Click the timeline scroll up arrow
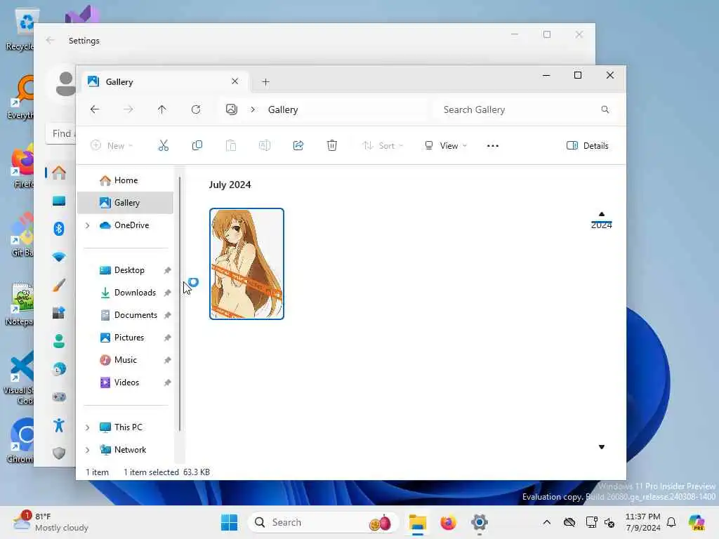Image resolution: width=719 pixels, height=539 pixels. coord(602,214)
